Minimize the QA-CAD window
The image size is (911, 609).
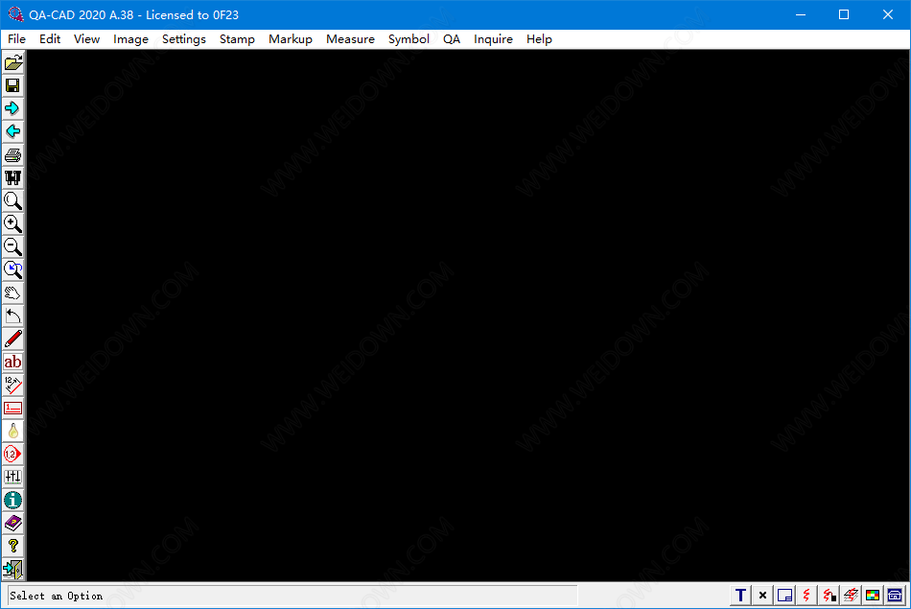pos(801,14)
